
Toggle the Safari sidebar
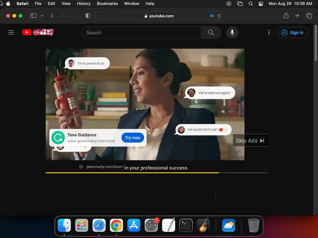[x=33, y=15]
